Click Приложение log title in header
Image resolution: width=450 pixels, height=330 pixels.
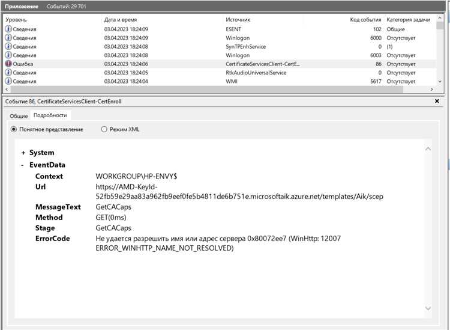click(x=22, y=7)
